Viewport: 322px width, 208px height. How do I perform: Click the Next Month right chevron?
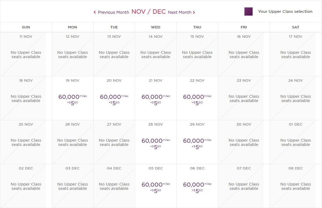point(194,12)
